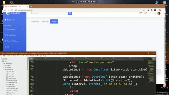Open messages envelope notification icon
This screenshot has width=169, height=95.
tap(146, 13)
